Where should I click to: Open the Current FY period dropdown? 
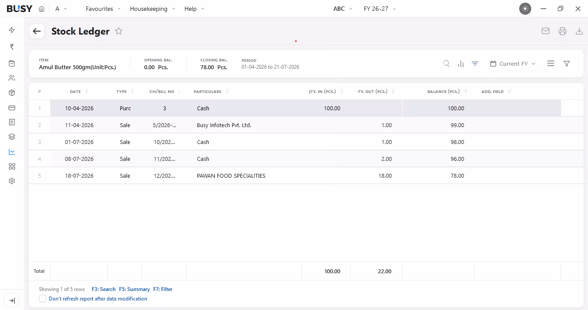tap(513, 64)
